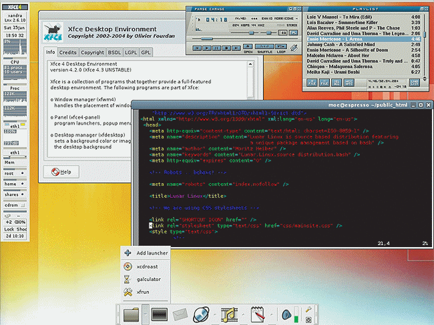Launch xfrun from the panel menu
The width and height of the screenshot is (434, 325).
146,292
